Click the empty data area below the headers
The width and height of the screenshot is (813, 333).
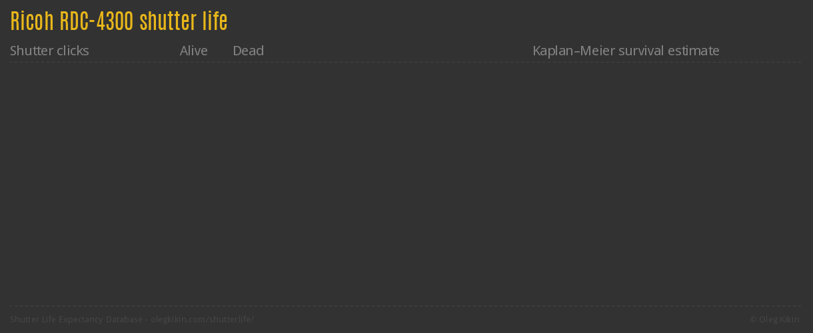point(405,183)
